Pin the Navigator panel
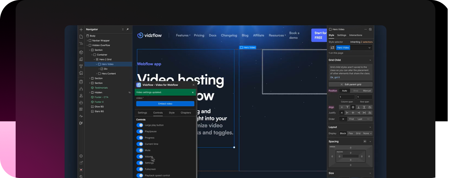 tap(127, 29)
